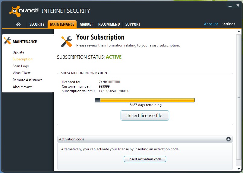Open Remote Assistance

point(27,80)
